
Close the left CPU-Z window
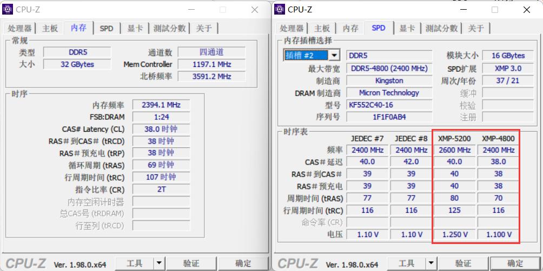255,10
